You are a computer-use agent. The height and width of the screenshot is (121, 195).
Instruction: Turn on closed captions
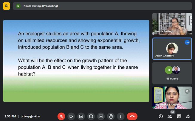[81, 116]
